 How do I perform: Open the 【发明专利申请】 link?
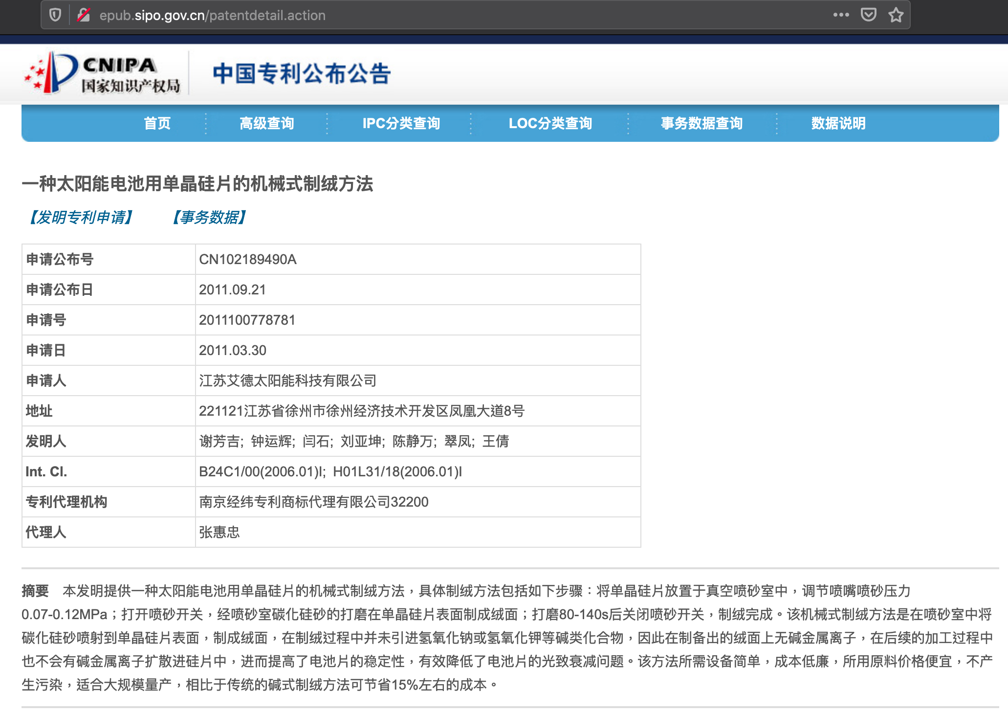pos(81,217)
